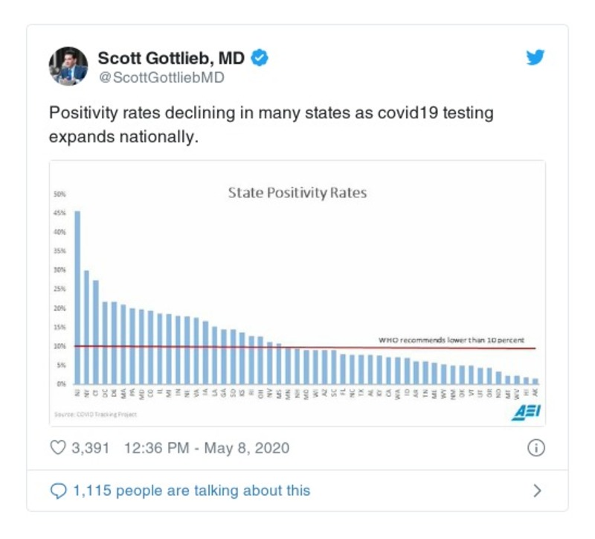Open Scott Gottlieb's profile avatar
This screenshot has width=595, height=539.
(68, 66)
